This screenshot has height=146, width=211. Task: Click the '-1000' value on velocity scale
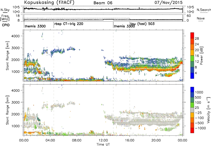pos(200,128)
